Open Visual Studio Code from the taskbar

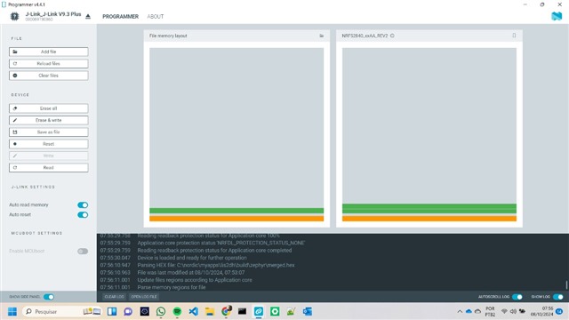[194, 311]
